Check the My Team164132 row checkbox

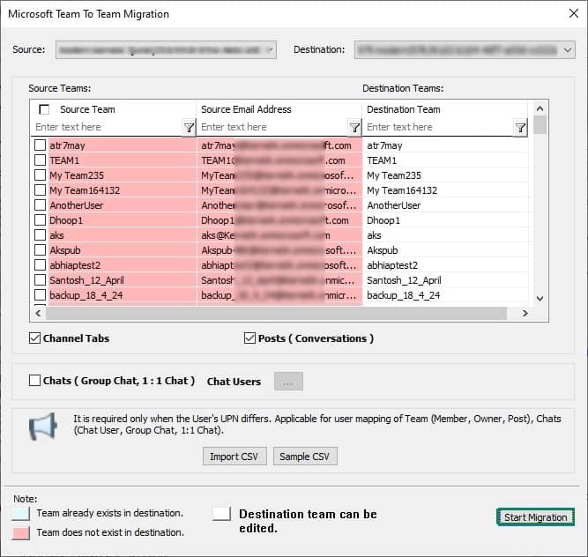tap(41, 190)
